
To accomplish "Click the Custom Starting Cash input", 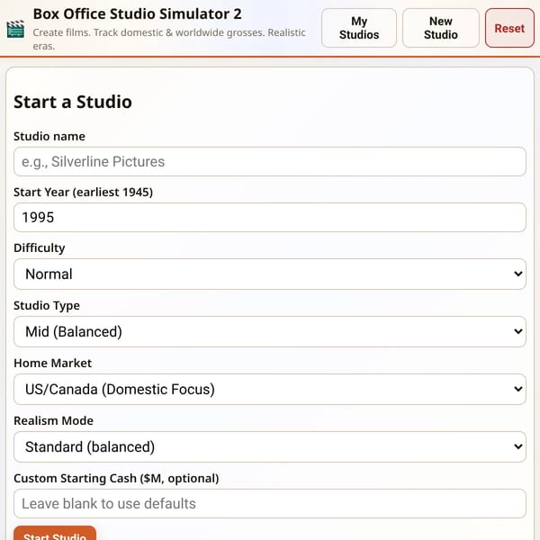I will pos(270,503).
